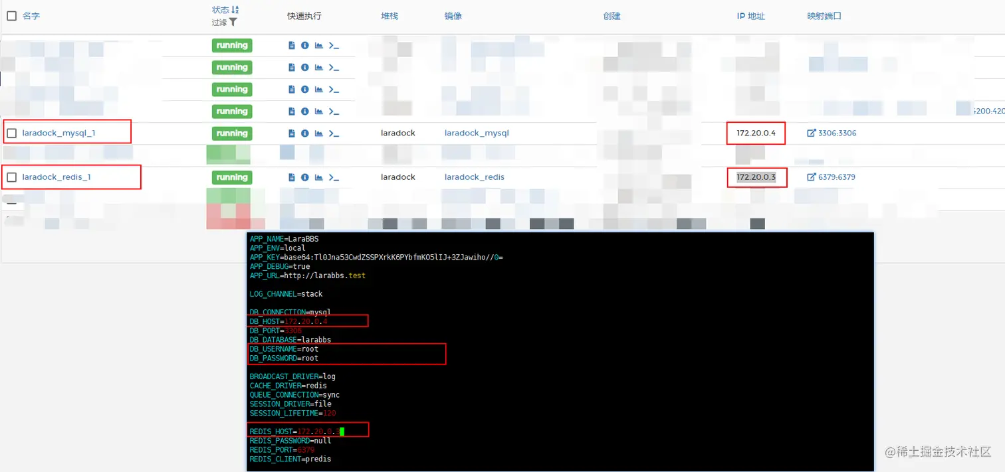This screenshot has width=1005, height=472.
Task: Click laradock stack text in redis row
Action: (x=398, y=177)
